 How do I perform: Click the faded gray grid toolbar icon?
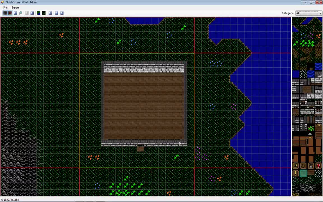coord(27,13)
